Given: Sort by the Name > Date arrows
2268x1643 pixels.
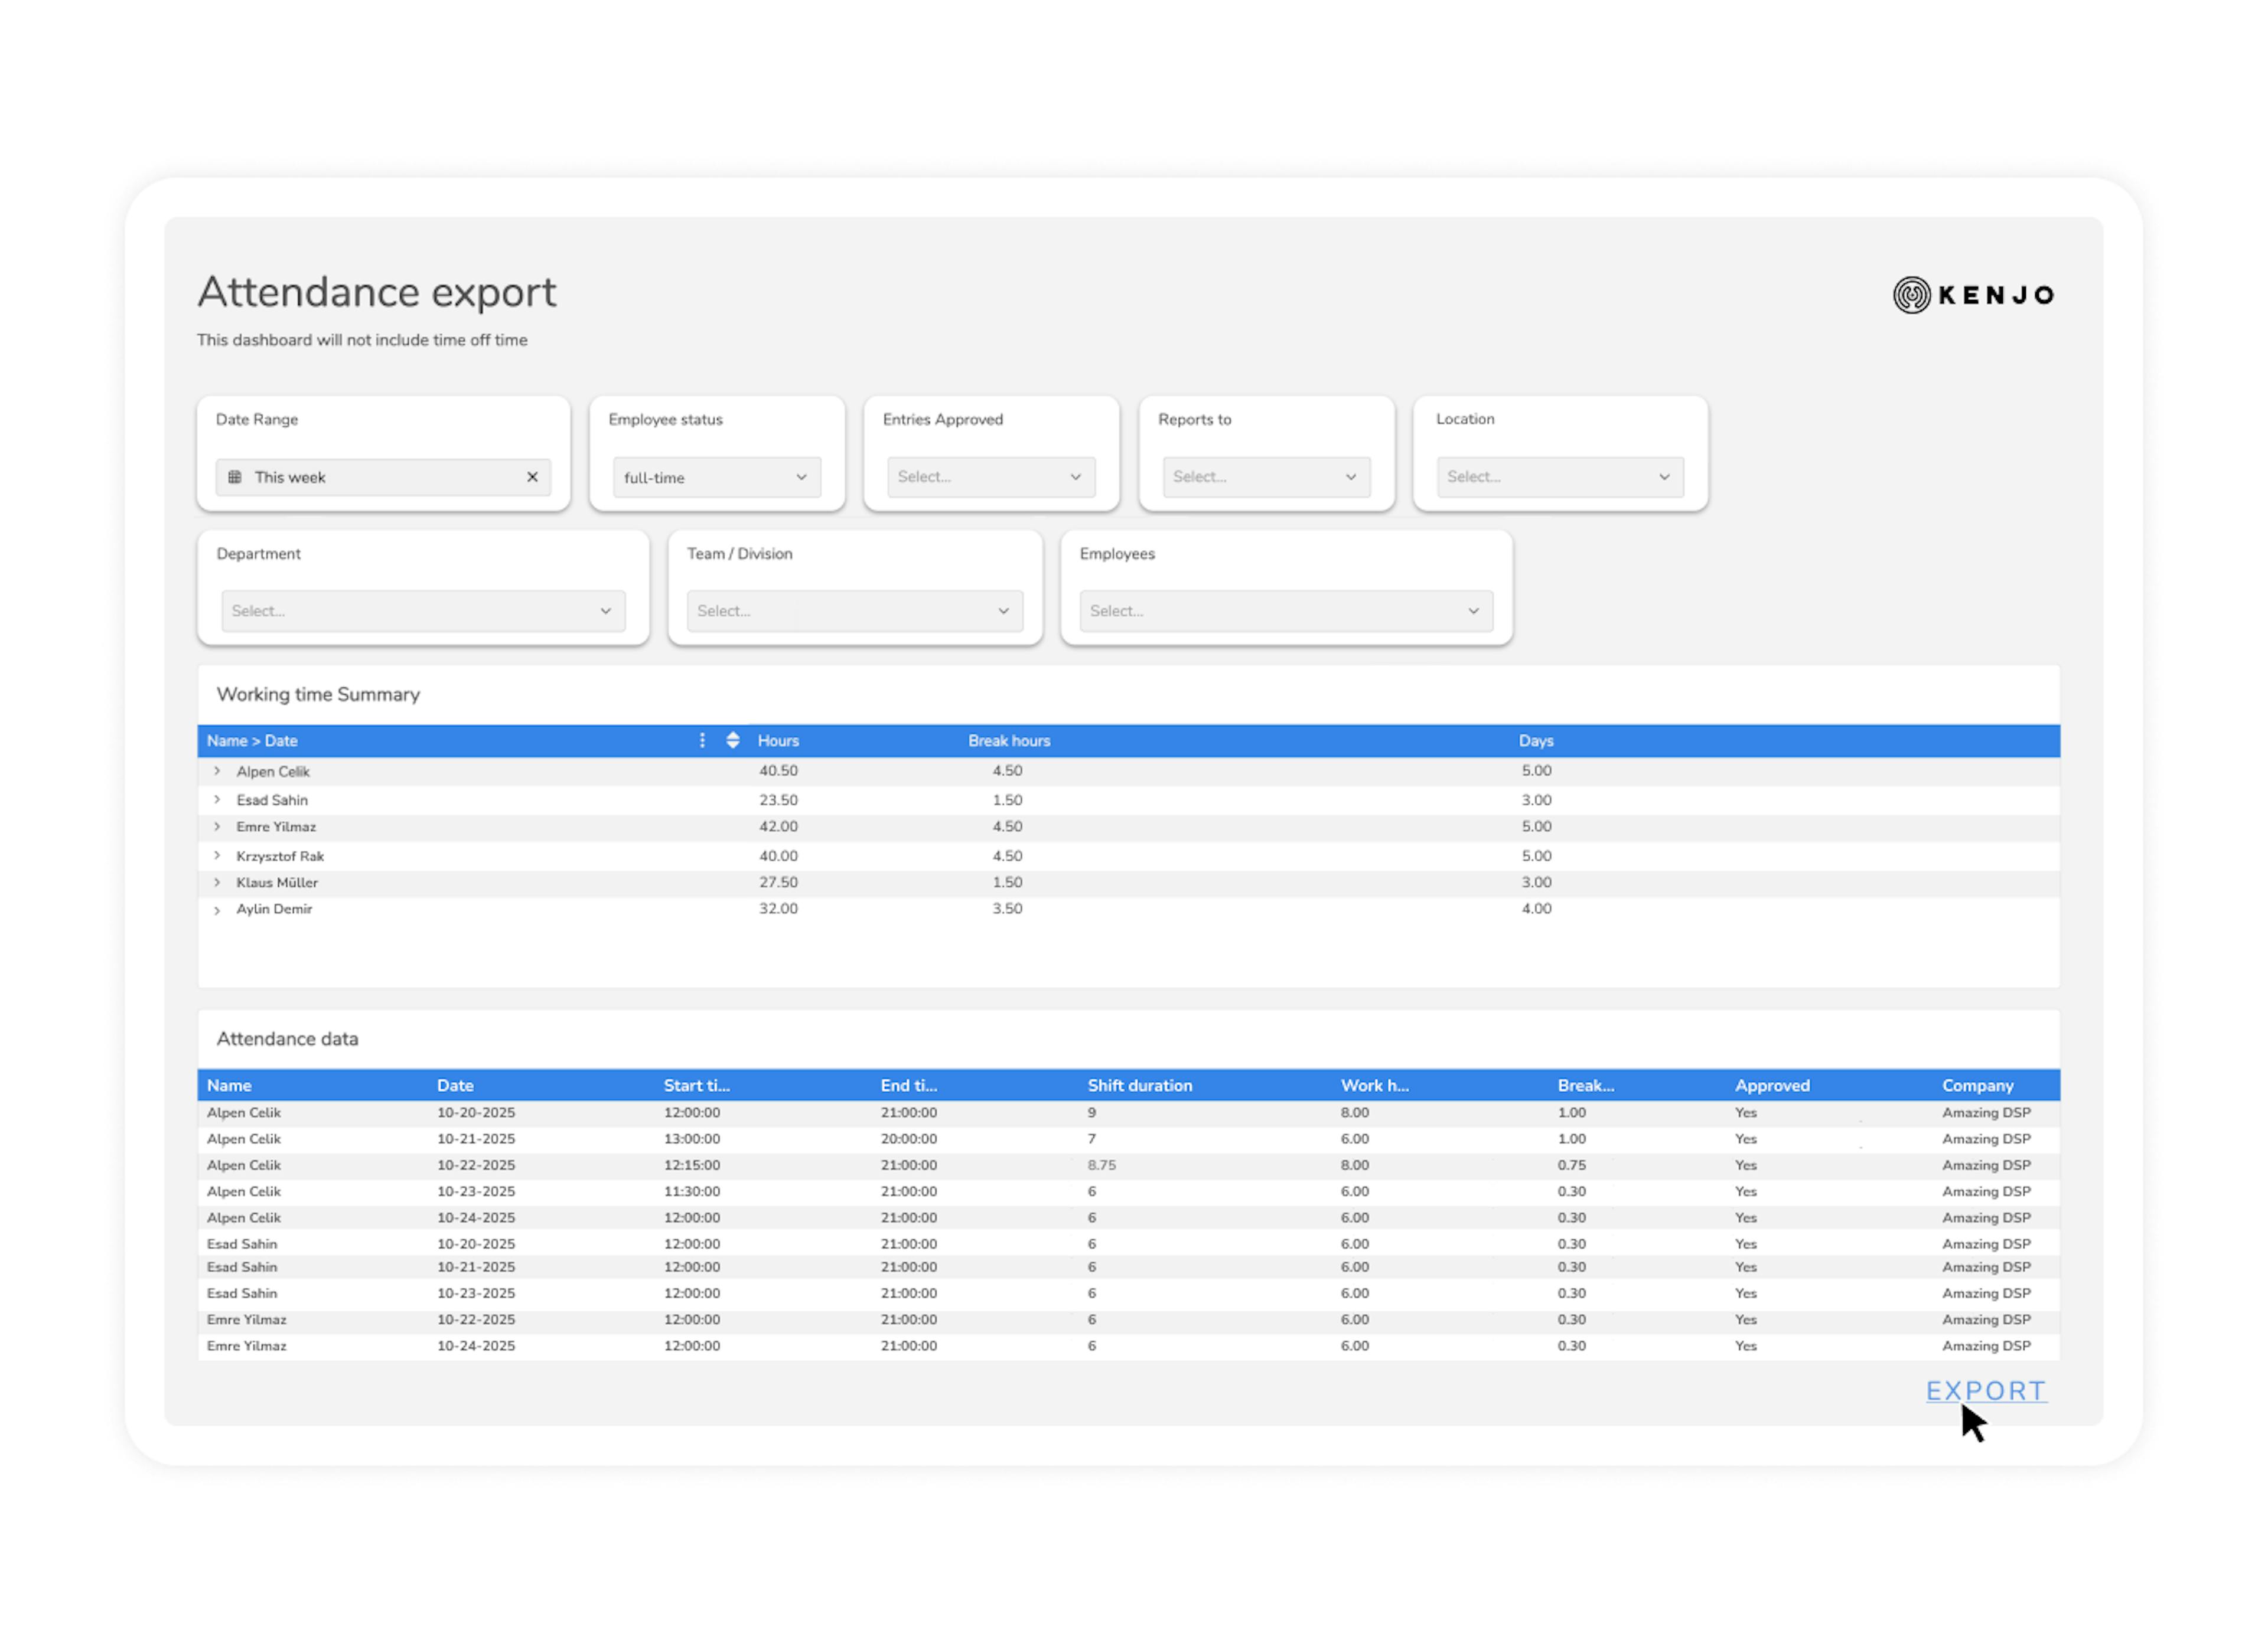Looking at the screenshot, I should [733, 740].
